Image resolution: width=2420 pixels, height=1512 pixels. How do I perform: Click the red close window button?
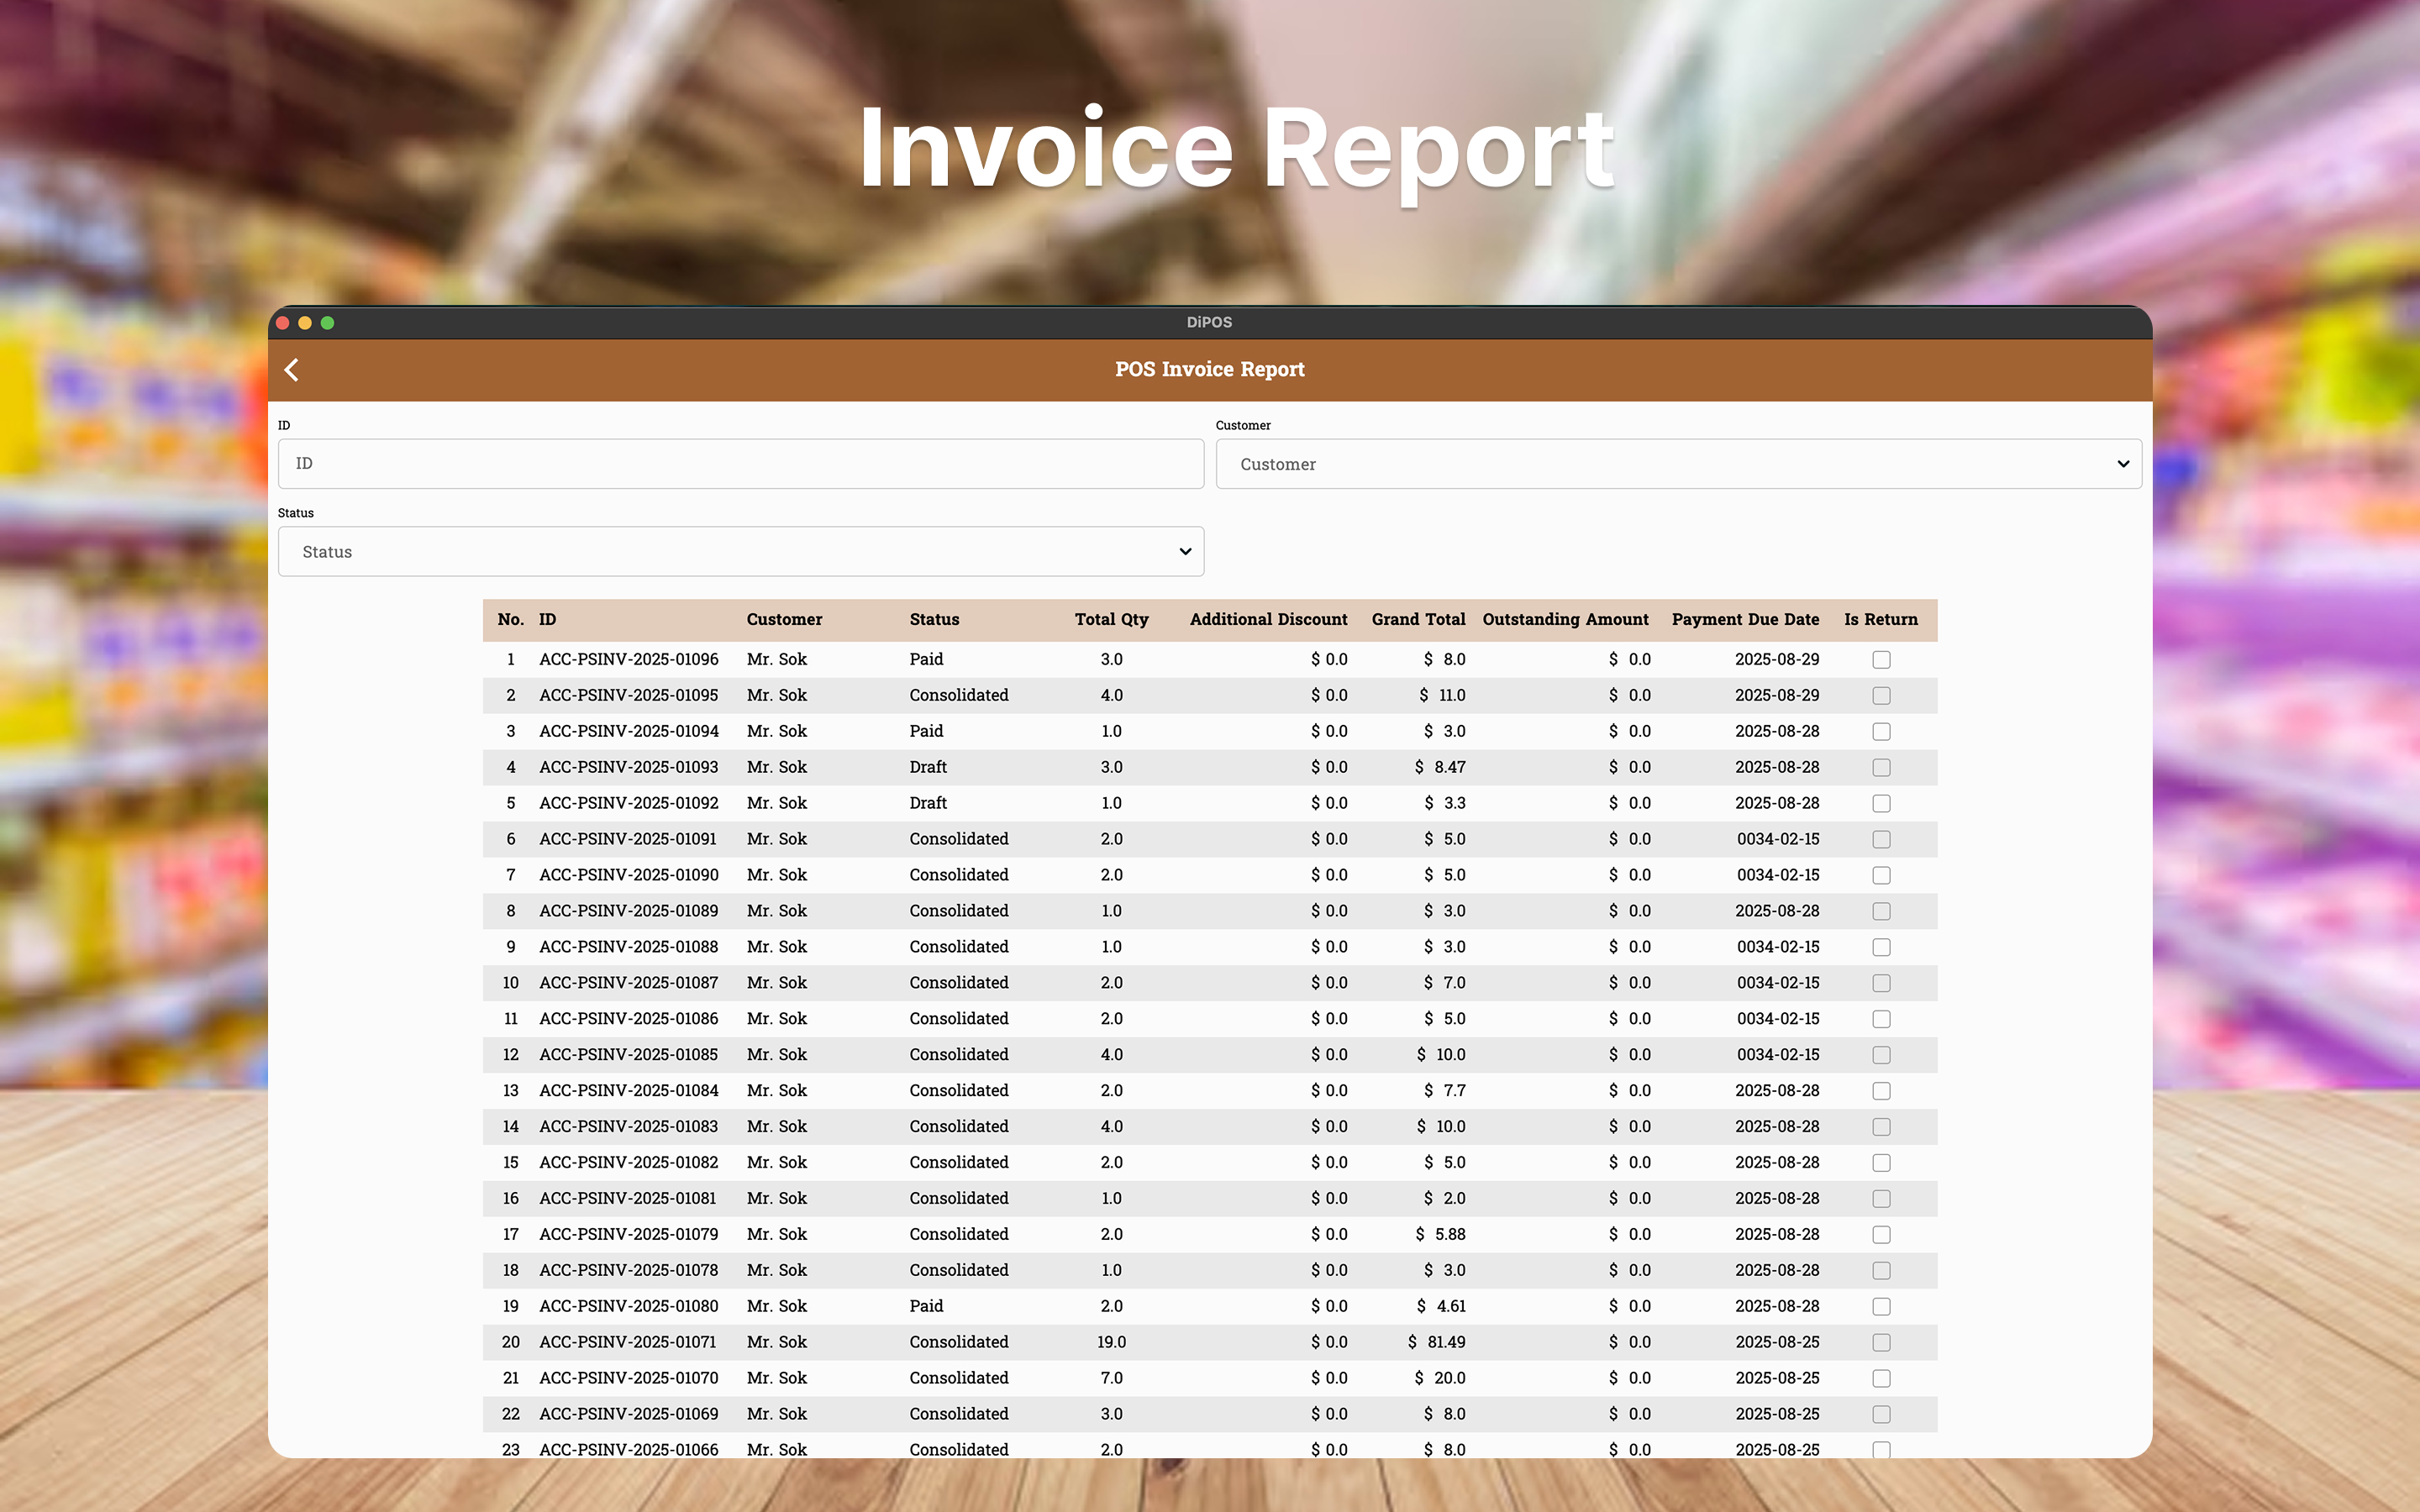tap(283, 323)
